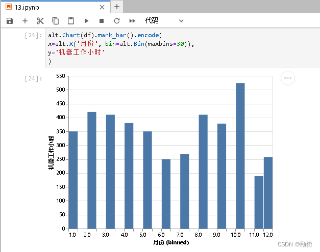Run the selected cell
The height and width of the screenshot is (252, 320).
[x=86, y=21]
